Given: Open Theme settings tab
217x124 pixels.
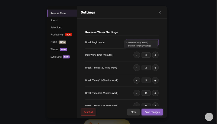Looking at the screenshot, I should click(54, 49).
